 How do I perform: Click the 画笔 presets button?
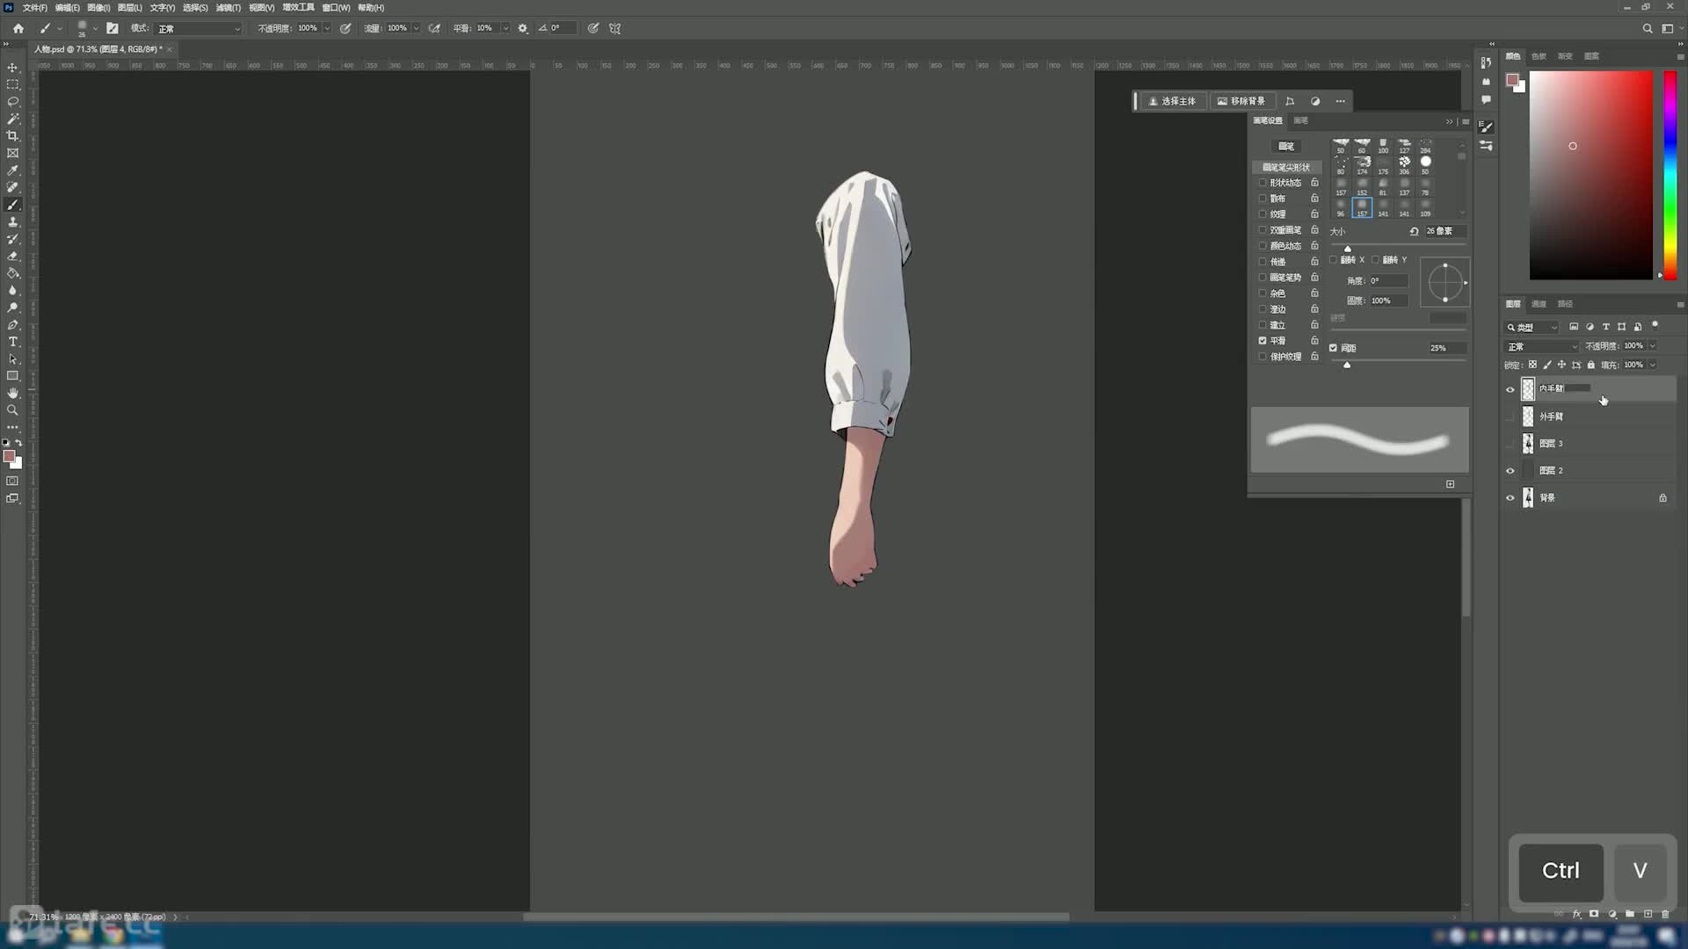[1286, 146]
